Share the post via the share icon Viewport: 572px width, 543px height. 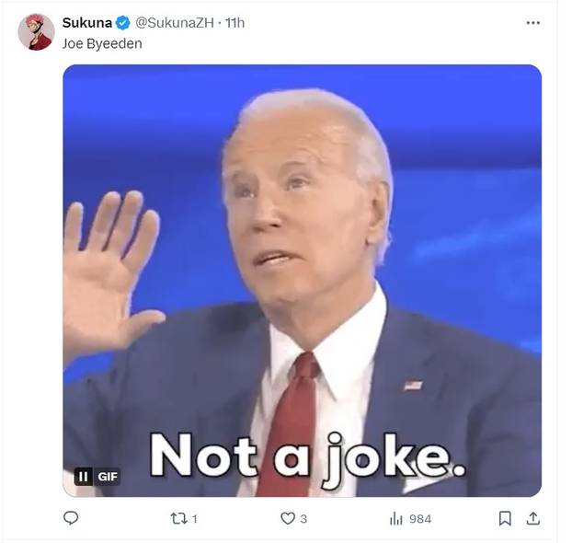(532, 519)
